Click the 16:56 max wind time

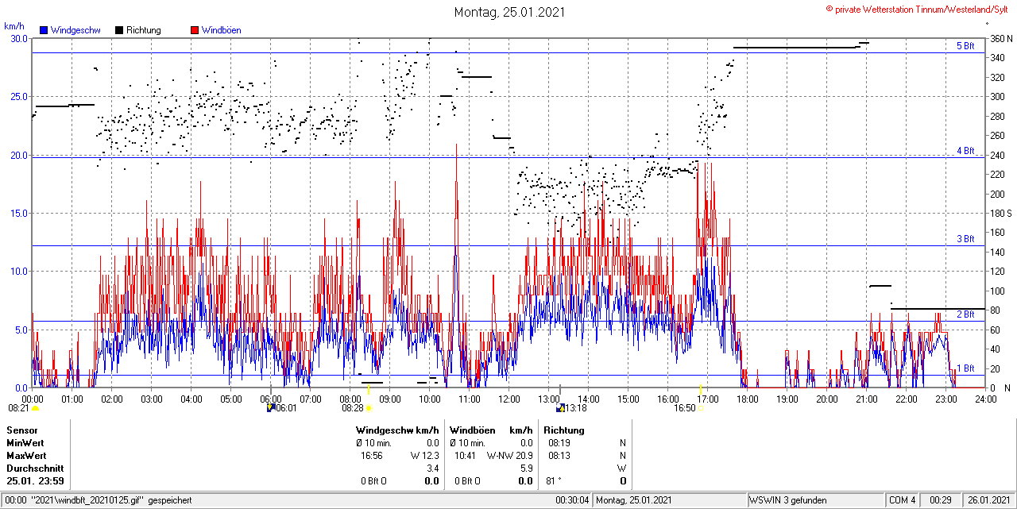pos(372,456)
